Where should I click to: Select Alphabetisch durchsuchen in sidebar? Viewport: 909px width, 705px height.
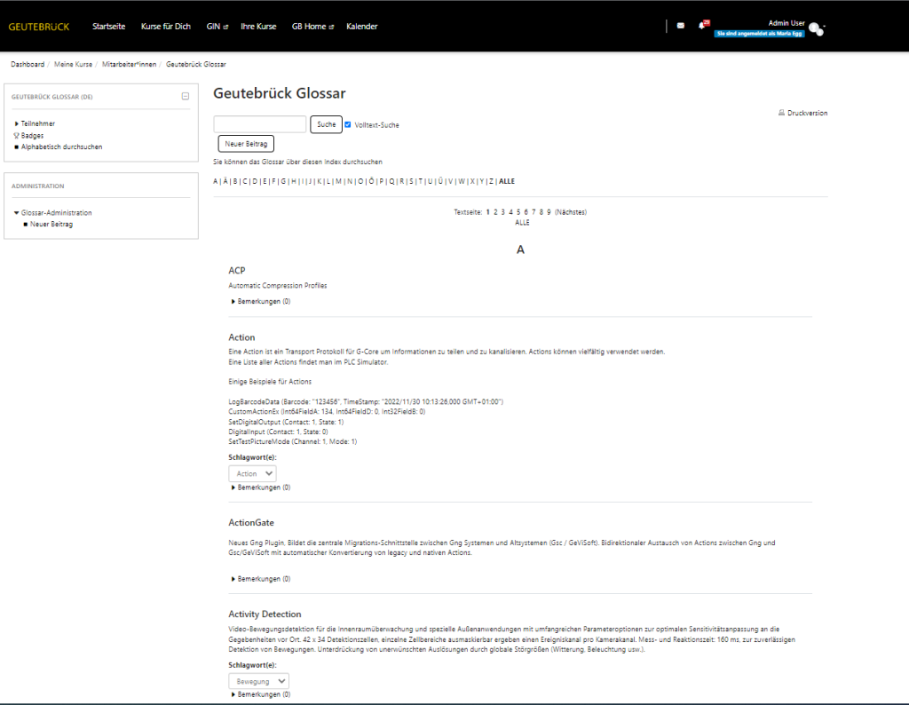tap(61, 147)
